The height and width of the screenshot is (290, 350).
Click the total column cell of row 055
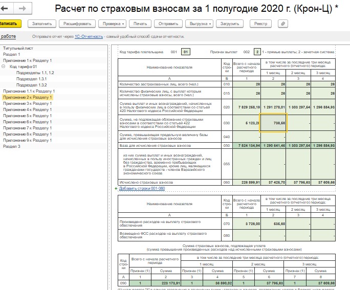point(247,164)
